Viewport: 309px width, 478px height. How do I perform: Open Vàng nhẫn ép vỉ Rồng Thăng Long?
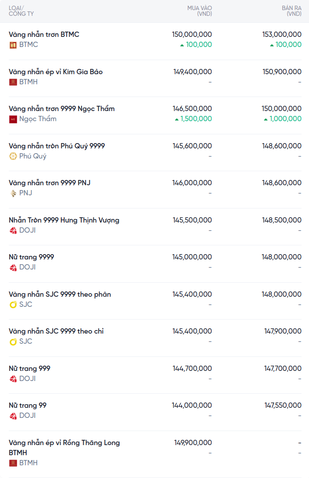(x=64, y=442)
